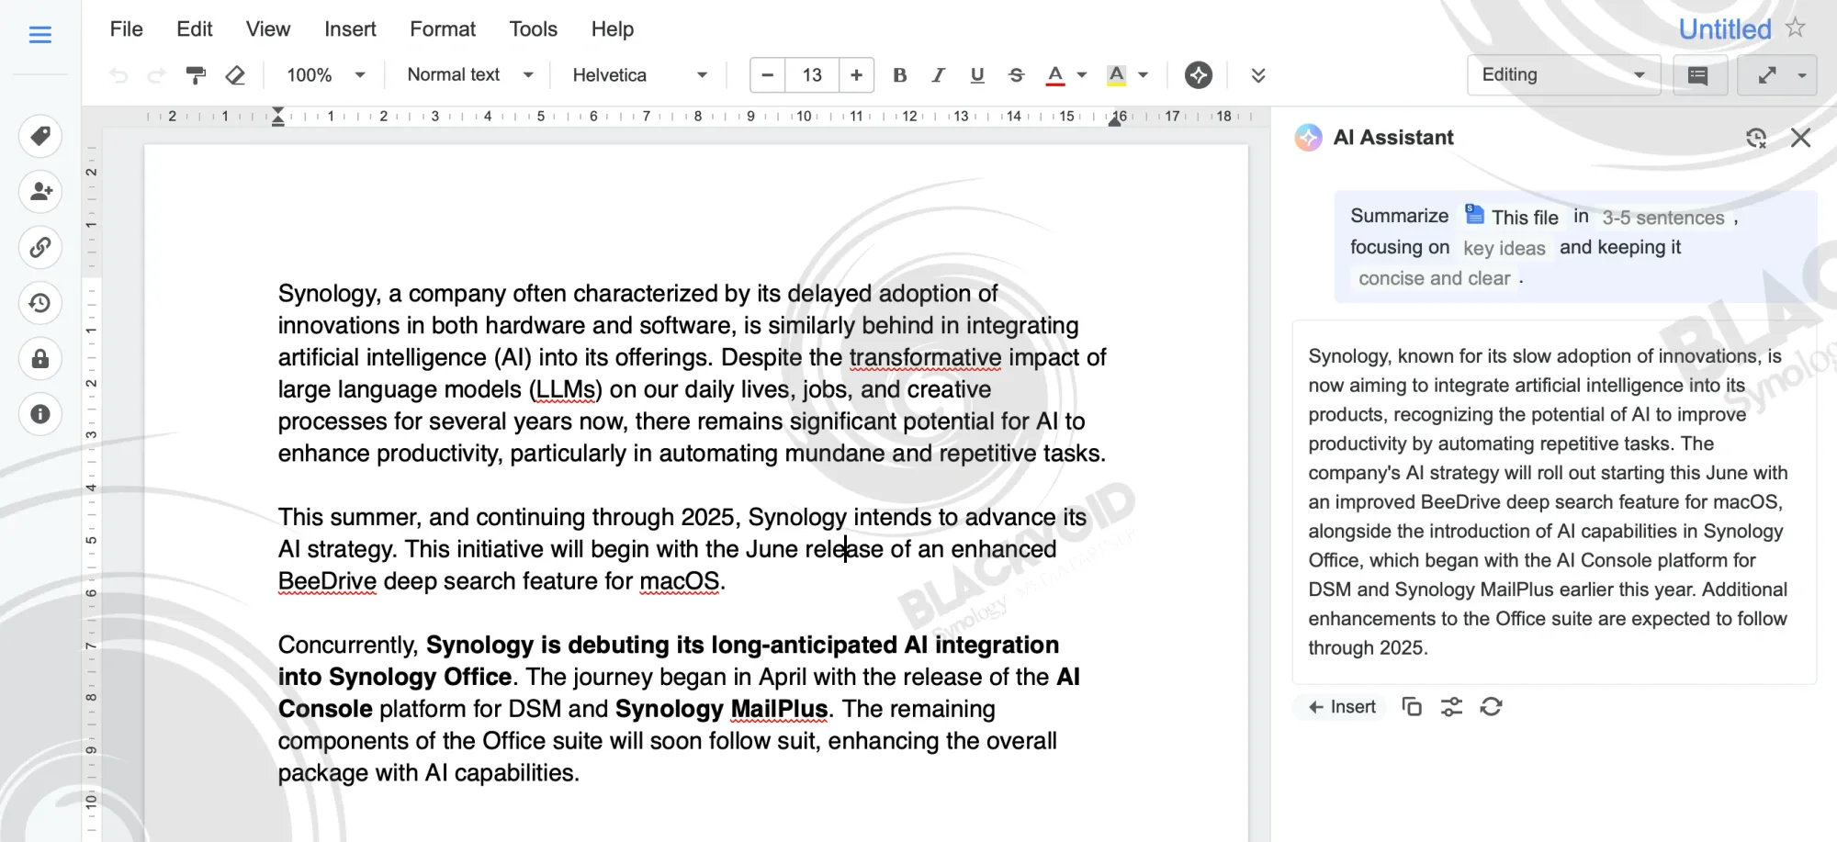Open text color dropdown arrow
Screen dimensions: 1837x842
(x=1082, y=75)
